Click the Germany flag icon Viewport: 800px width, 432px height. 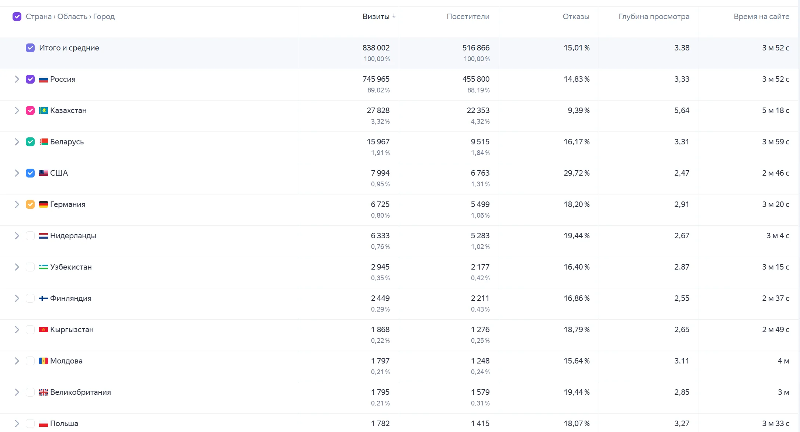coord(44,204)
